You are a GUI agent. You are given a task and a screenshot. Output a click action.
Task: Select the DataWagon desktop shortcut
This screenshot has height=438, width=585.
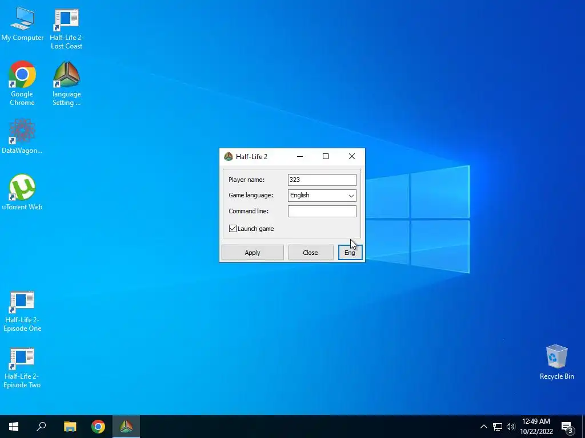[22, 136]
